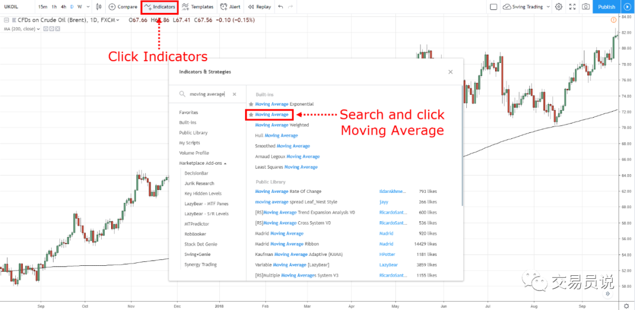Image resolution: width=635 pixels, height=310 pixels.
Task: Open author LazyBear profile link
Action: tap(389, 265)
